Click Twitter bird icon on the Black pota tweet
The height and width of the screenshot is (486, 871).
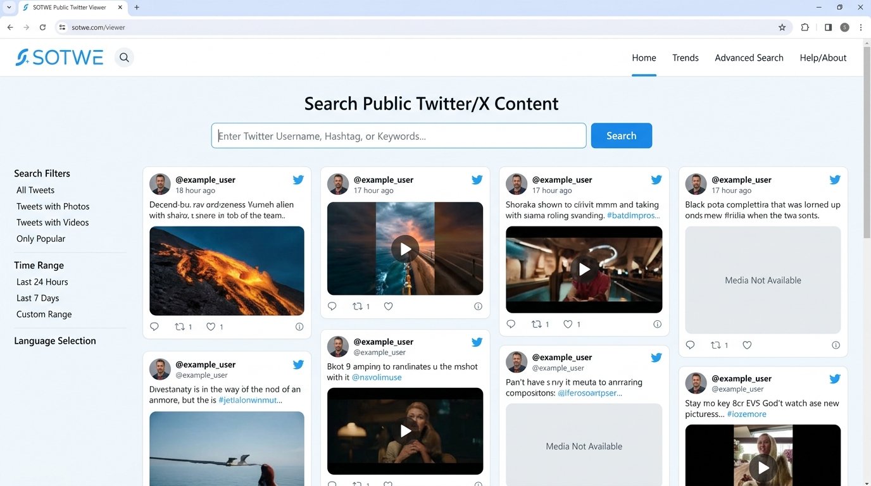tap(835, 180)
